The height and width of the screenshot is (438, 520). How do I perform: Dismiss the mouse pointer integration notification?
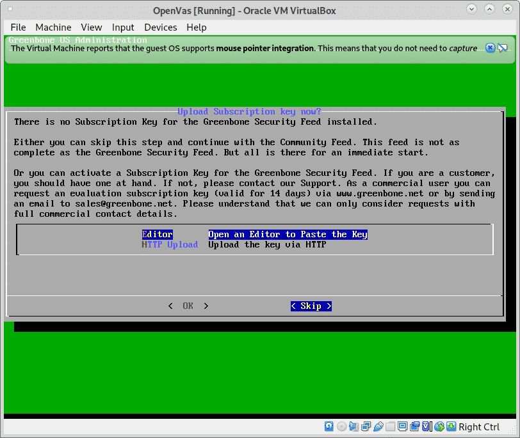(x=490, y=48)
